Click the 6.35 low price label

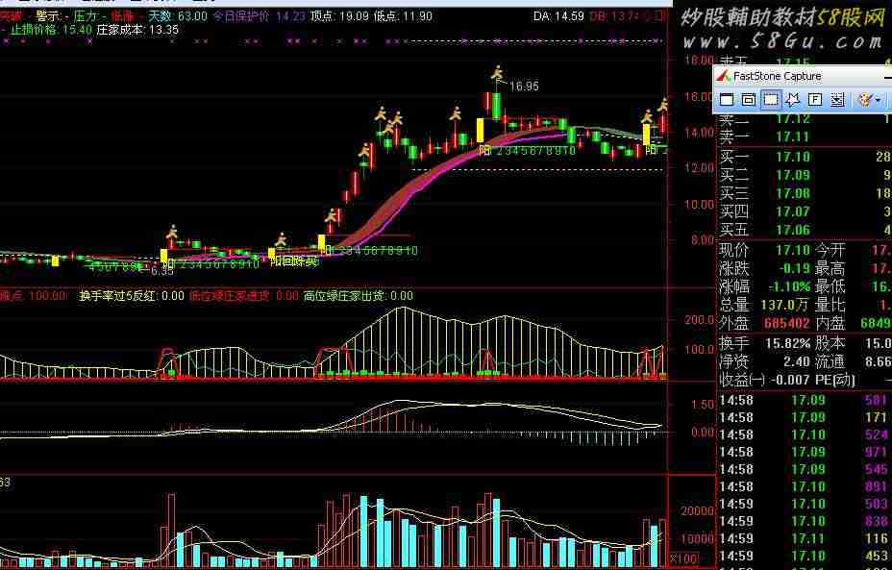pos(162,270)
